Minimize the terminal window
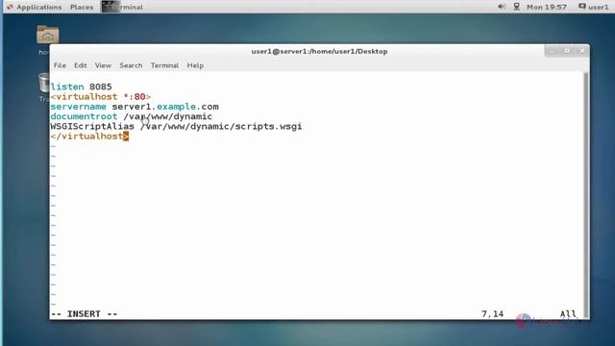Viewport: 615px width, 346px height. coord(552,51)
